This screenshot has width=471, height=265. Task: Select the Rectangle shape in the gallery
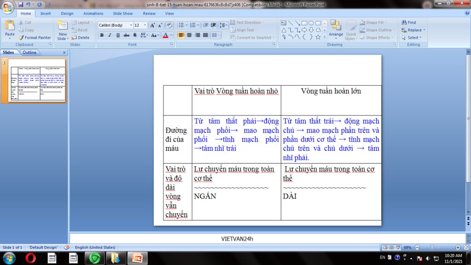(x=304, y=23)
